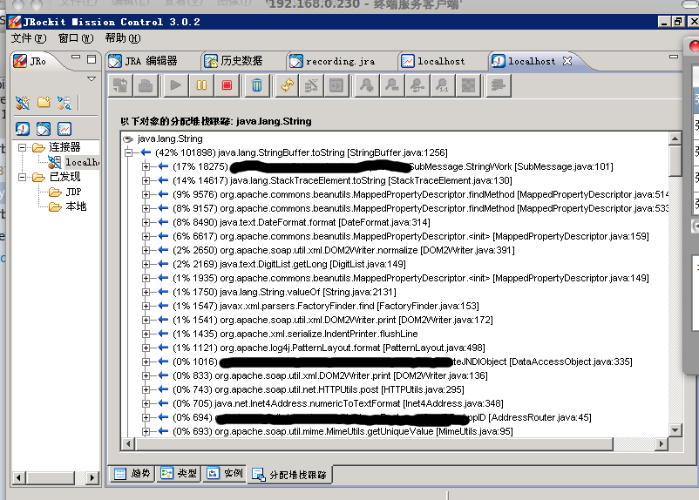Open the 帮助(H) menu
Image resolution: width=699 pixels, height=500 pixels.
coord(123,38)
